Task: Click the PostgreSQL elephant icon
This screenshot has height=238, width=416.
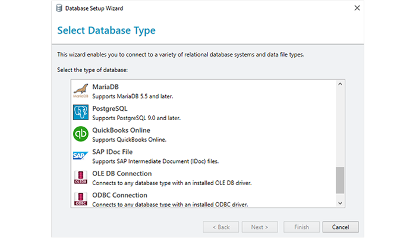Action: [x=80, y=112]
